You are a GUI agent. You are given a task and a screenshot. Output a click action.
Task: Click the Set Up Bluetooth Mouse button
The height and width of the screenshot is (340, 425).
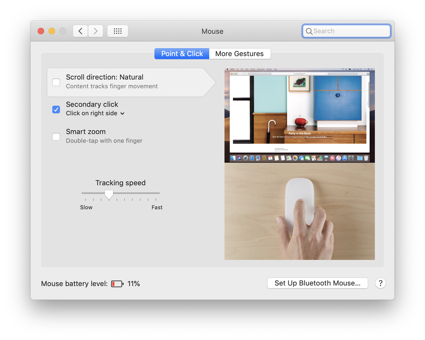[317, 283]
